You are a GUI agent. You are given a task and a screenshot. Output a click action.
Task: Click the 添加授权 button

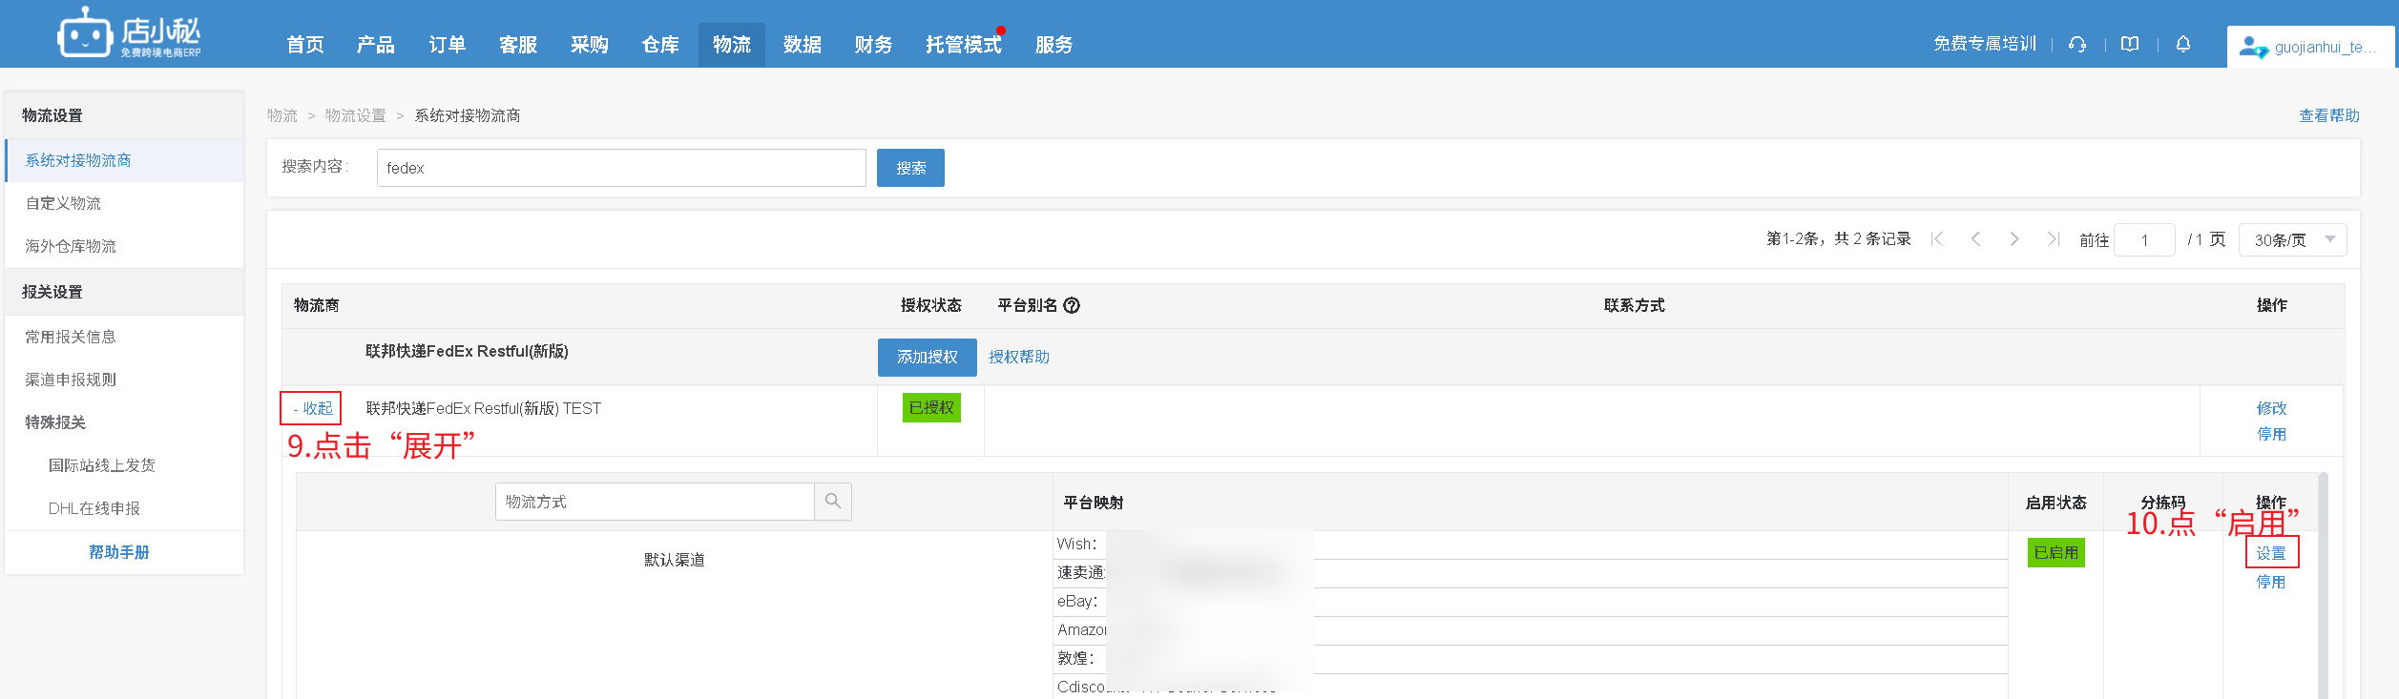click(x=927, y=357)
